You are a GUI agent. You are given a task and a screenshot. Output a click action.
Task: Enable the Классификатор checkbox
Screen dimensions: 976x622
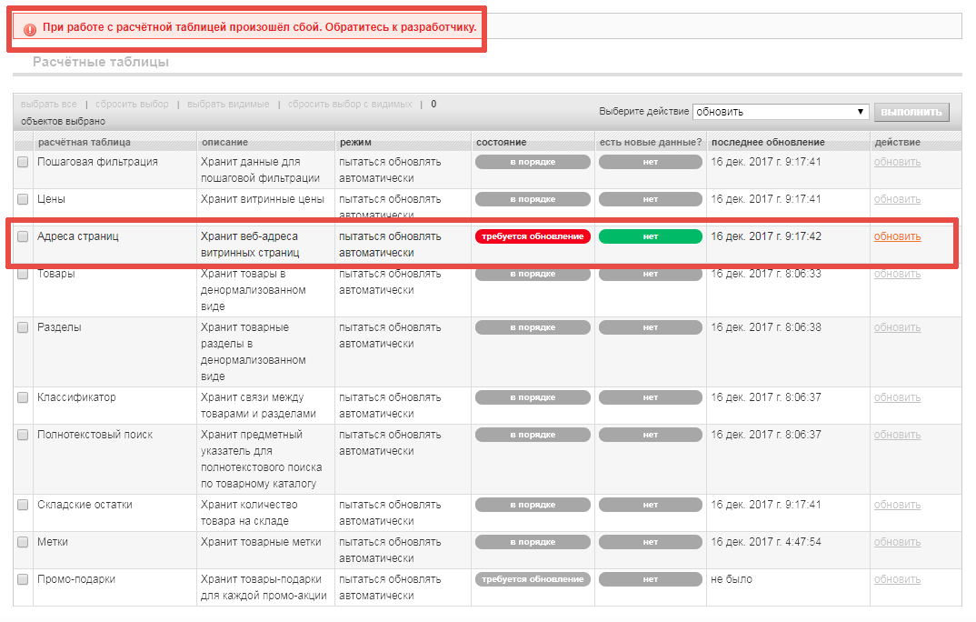(x=23, y=397)
